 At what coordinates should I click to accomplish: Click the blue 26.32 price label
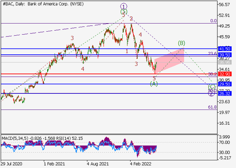tap(225, 94)
